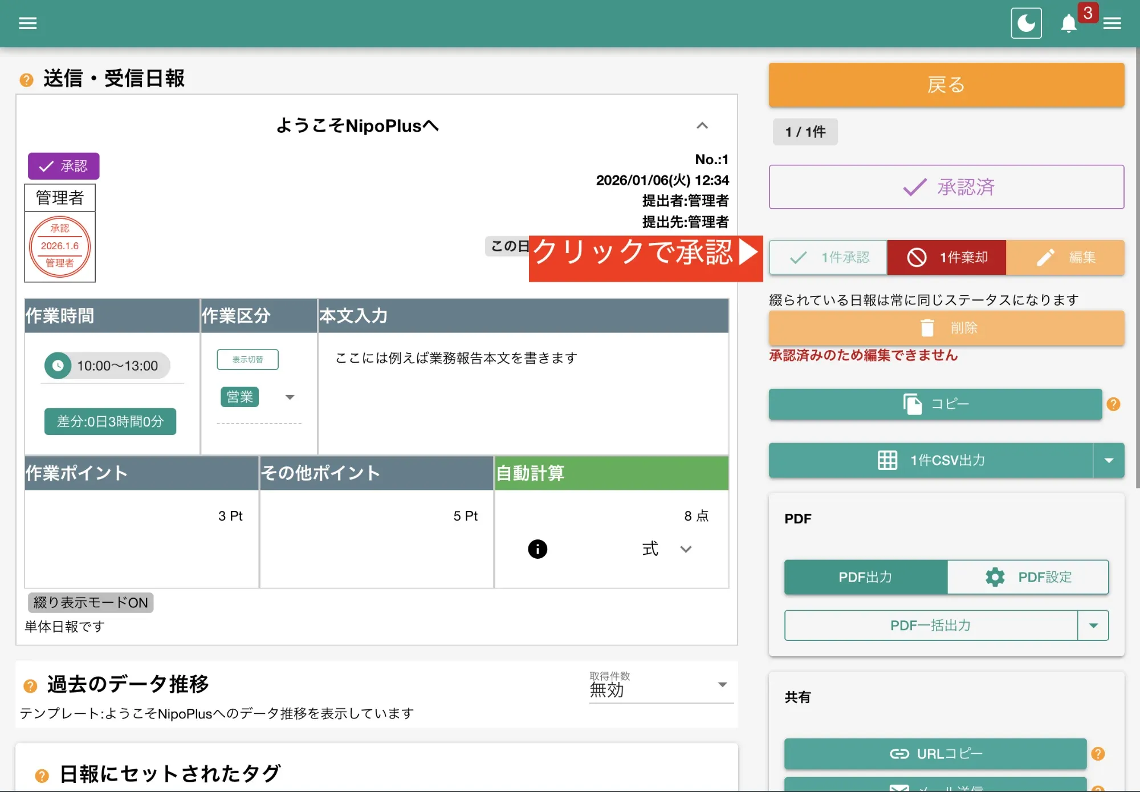
Task: Click the info icon under 自動計算
Action: point(536,549)
